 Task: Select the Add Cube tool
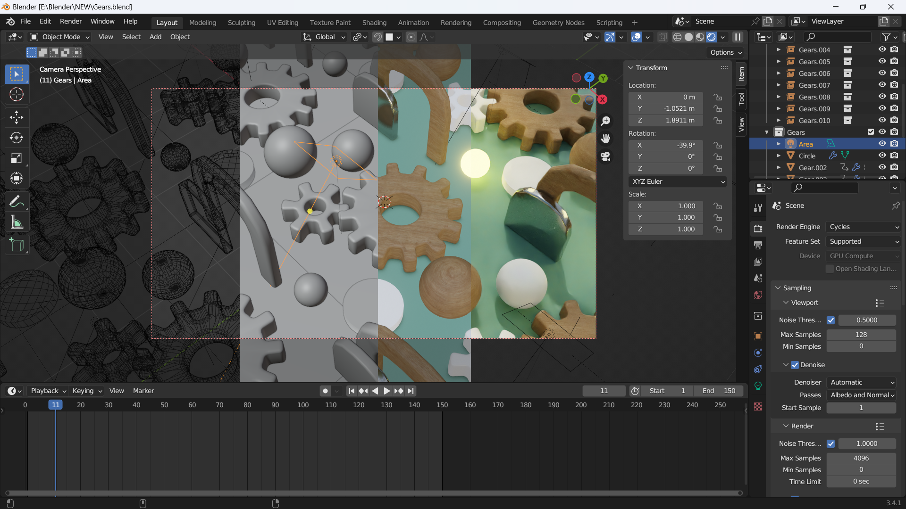tap(17, 245)
